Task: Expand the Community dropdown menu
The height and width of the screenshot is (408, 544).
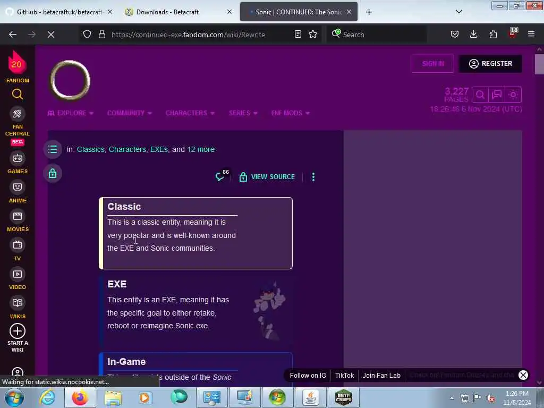Action: coord(130,113)
